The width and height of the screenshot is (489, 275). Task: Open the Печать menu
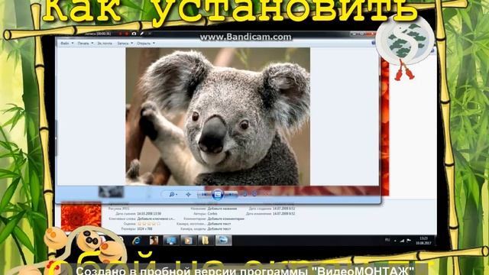(83, 44)
